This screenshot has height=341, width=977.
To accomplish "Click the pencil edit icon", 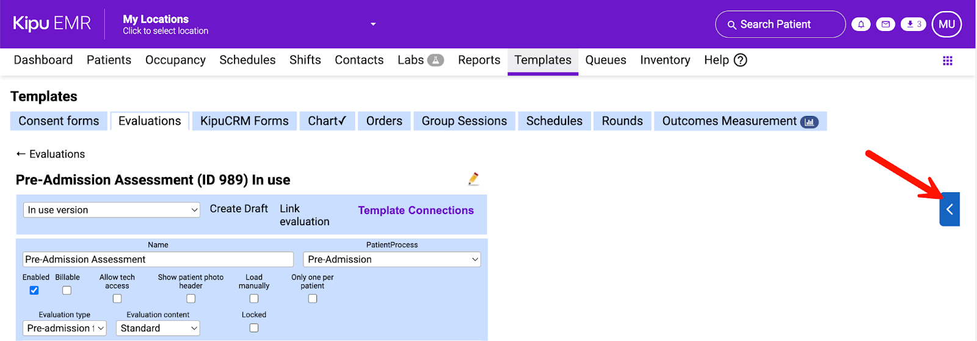I will tap(473, 179).
